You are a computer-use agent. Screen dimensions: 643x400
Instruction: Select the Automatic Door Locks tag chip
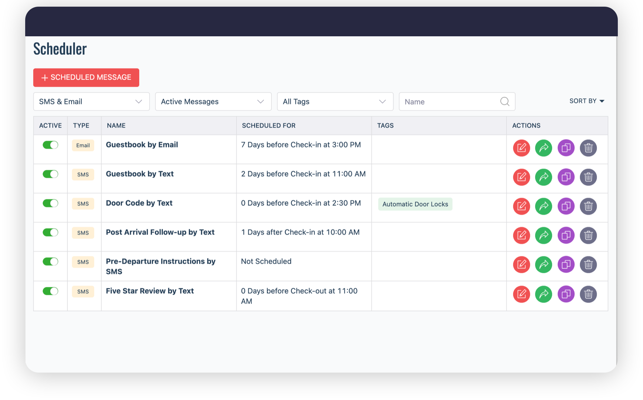415,204
